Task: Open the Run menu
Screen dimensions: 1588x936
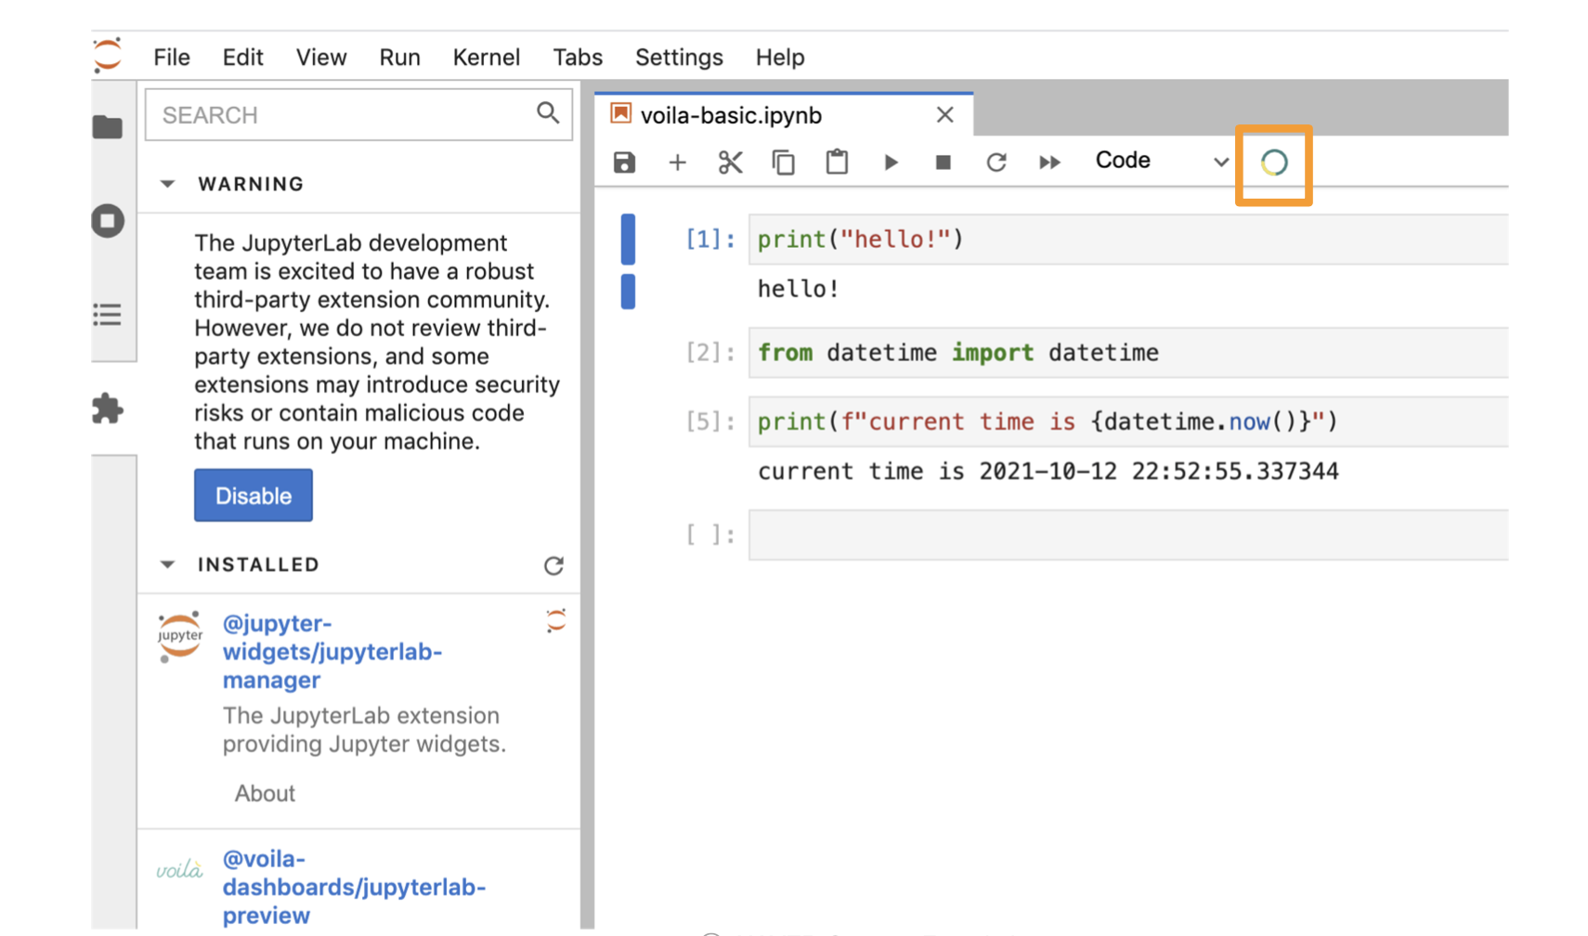Action: point(399,58)
